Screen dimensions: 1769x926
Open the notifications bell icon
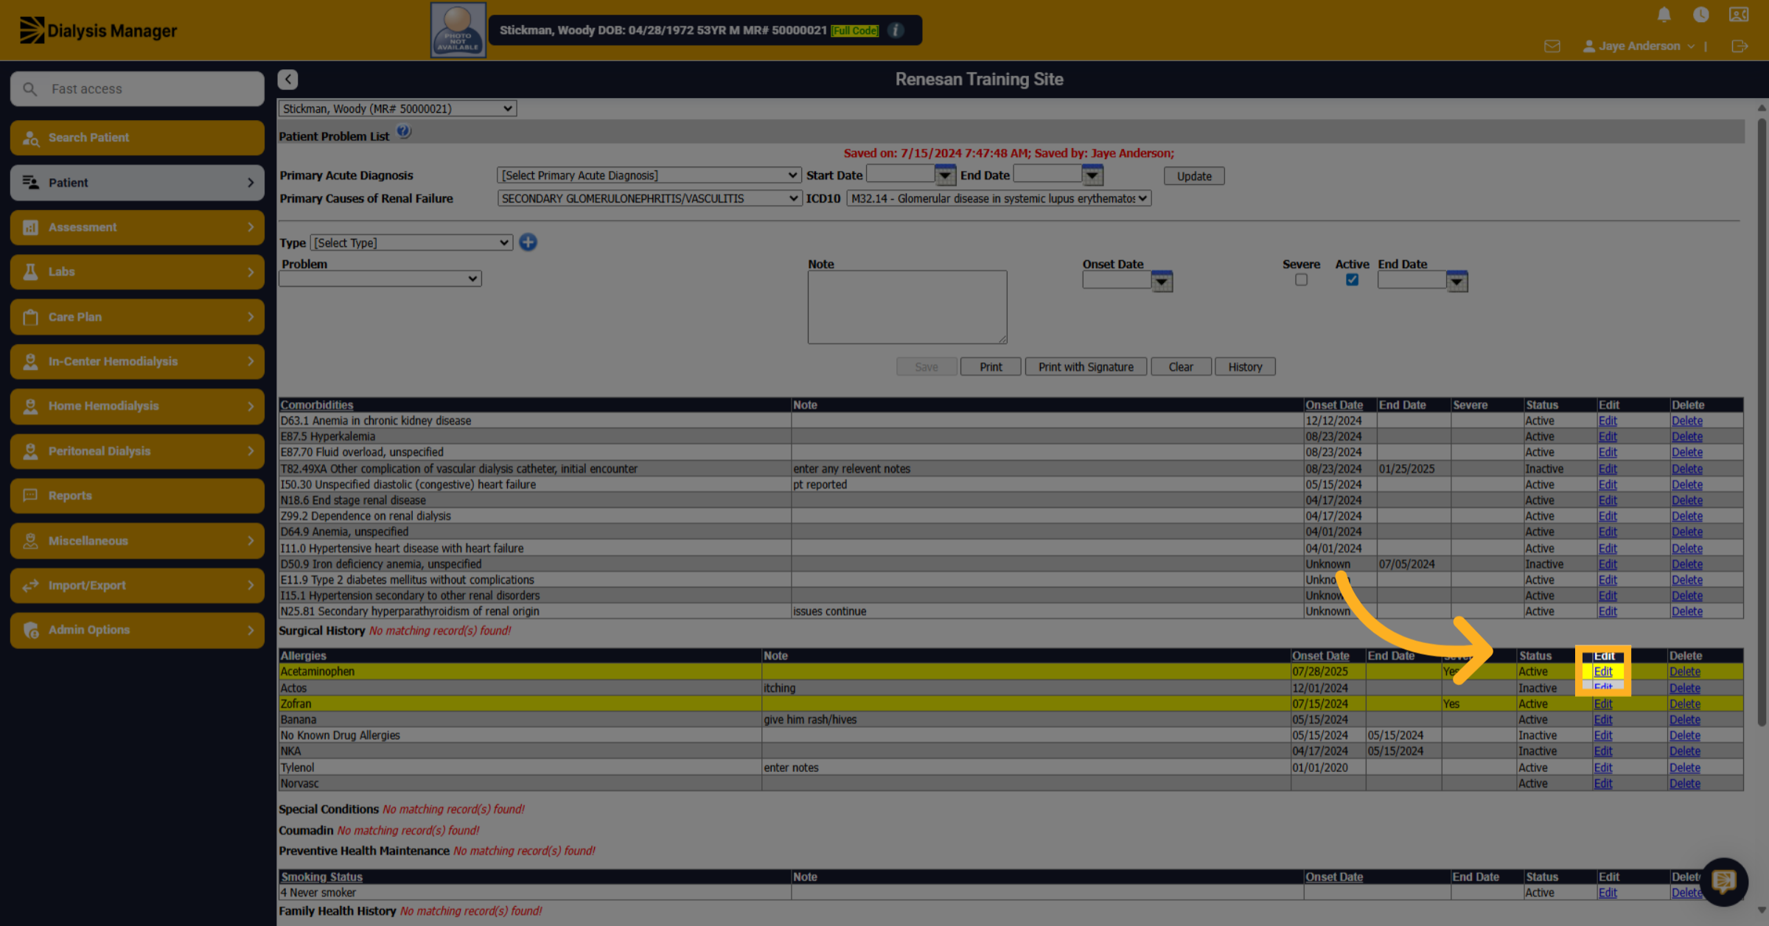[1664, 15]
